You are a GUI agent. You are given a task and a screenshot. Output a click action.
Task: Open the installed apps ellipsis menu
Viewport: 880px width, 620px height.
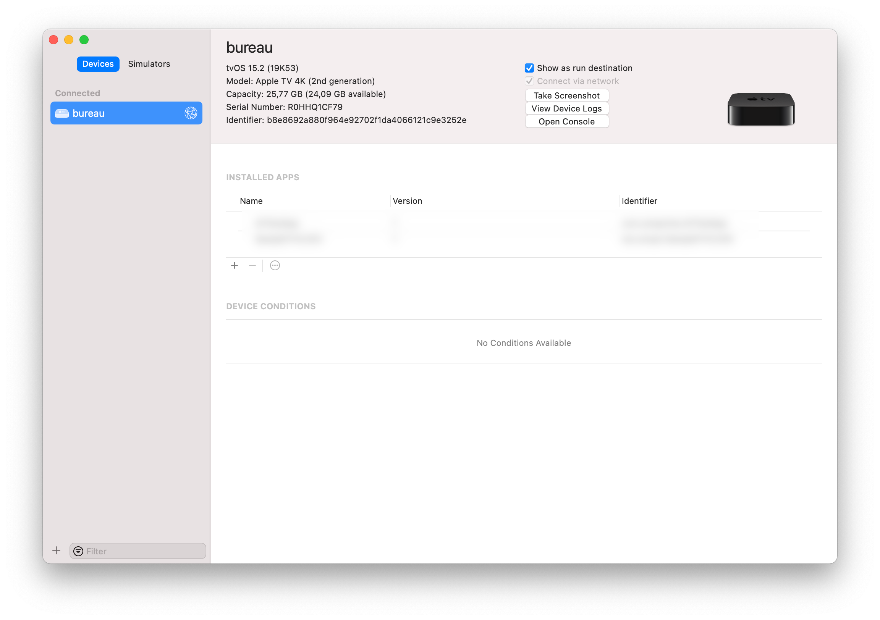(x=275, y=266)
